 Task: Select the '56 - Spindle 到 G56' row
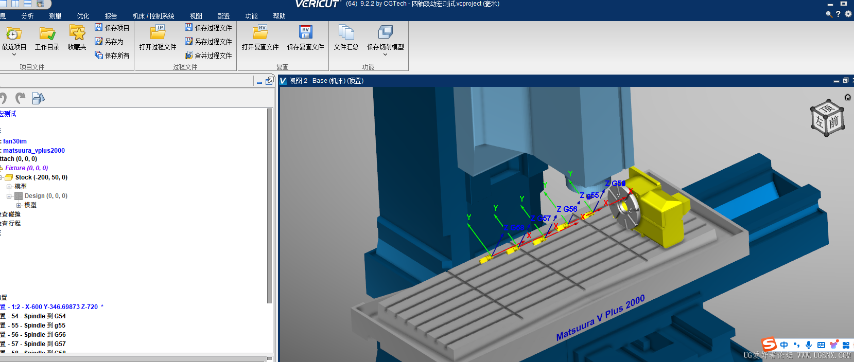(33, 335)
